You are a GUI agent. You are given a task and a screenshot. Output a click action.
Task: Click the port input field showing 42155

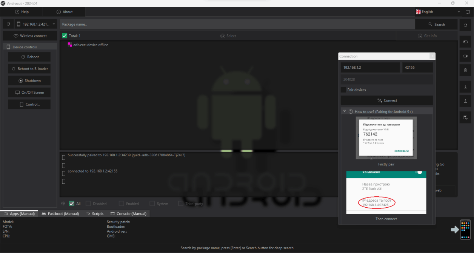tap(417, 67)
